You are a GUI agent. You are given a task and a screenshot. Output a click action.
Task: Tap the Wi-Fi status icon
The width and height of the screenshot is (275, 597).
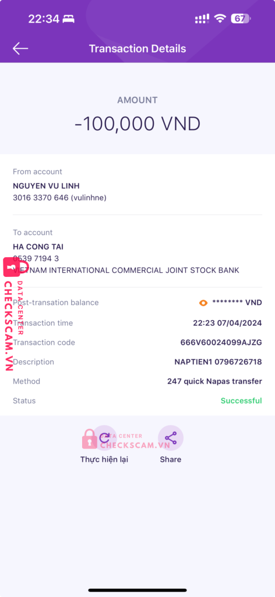(x=220, y=18)
